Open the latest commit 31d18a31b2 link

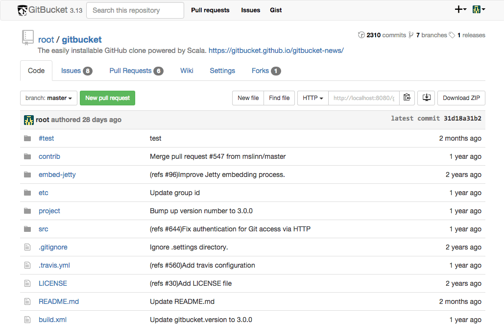tap(462, 119)
